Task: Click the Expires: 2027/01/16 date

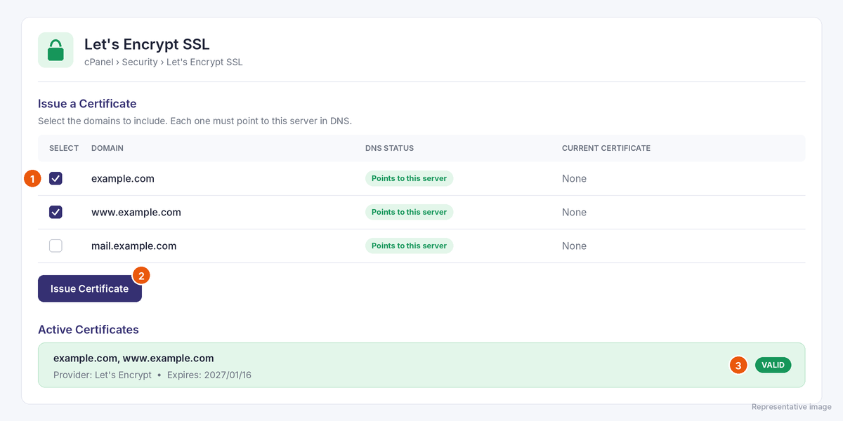Action: pyautogui.click(x=209, y=375)
